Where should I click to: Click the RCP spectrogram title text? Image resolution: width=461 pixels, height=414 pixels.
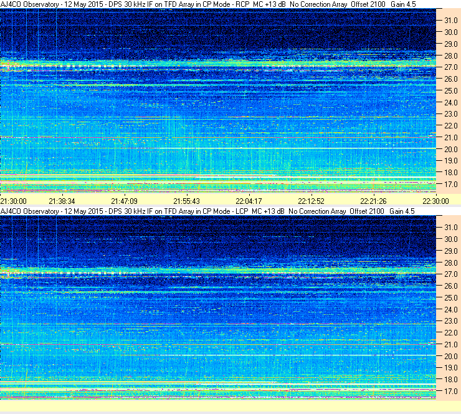(x=208, y=4)
